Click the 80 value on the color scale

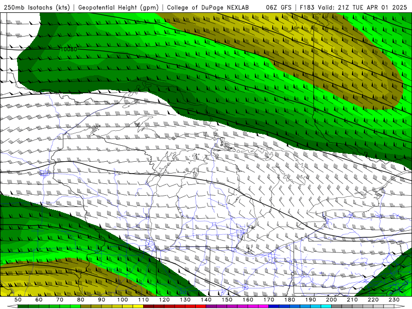tap(81, 300)
